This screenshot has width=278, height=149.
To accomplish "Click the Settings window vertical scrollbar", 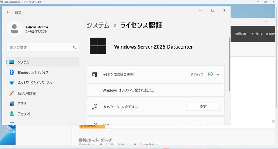I will pyautogui.click(x=230, y=64).
